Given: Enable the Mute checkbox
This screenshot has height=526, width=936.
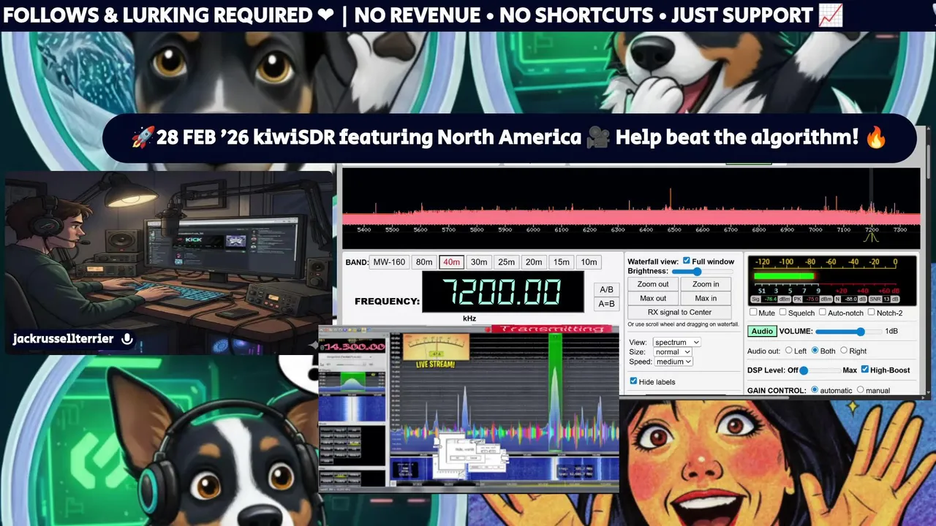Looking at the screenshot, I should [x=753, y=313].
